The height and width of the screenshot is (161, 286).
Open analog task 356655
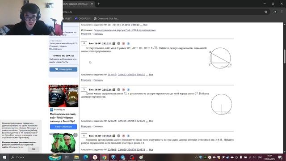click(141, 75)
